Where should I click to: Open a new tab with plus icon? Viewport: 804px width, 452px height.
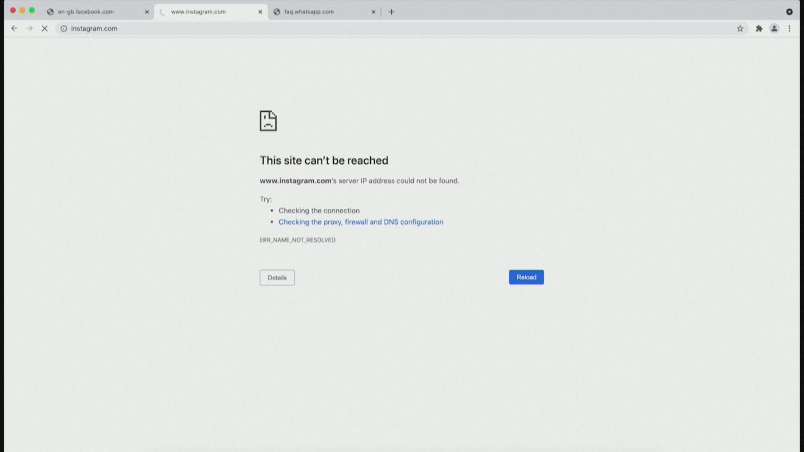(x=391, y=12)
